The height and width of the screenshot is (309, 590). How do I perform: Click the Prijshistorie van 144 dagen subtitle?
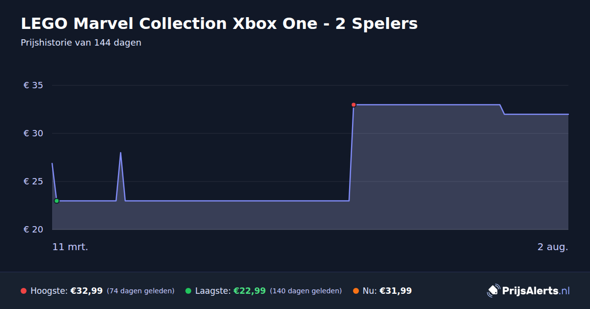pyautogui.click(x=81, y=43)
